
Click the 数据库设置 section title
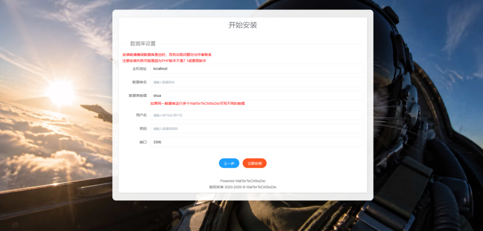[142, 44]
